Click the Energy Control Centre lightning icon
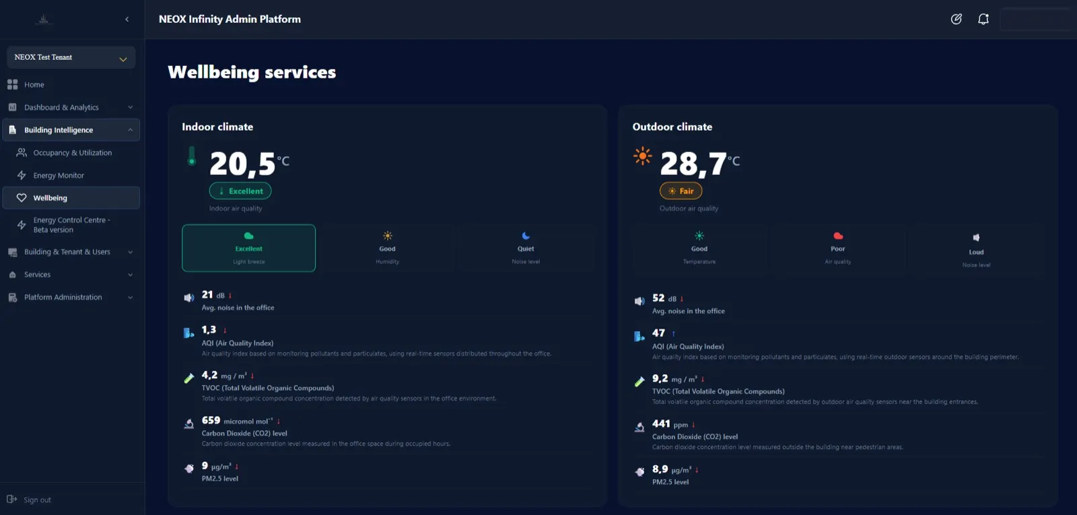Viewport: 1077px width, 515px height. 22,225
